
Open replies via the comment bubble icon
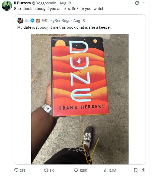[x=16, y=170]
